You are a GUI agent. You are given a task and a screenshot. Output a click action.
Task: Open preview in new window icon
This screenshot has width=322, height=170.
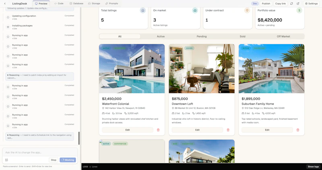tap(298, 4)
